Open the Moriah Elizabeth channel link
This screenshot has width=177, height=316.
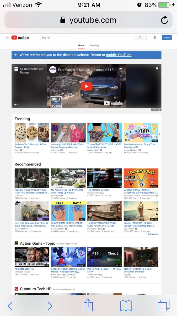131,150
